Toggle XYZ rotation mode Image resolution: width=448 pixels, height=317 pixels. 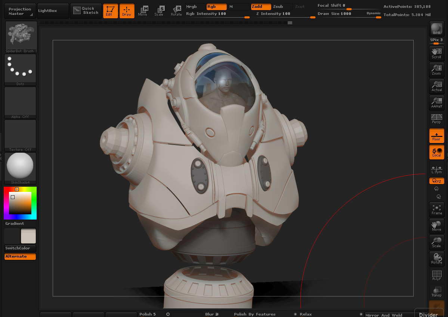436,181
